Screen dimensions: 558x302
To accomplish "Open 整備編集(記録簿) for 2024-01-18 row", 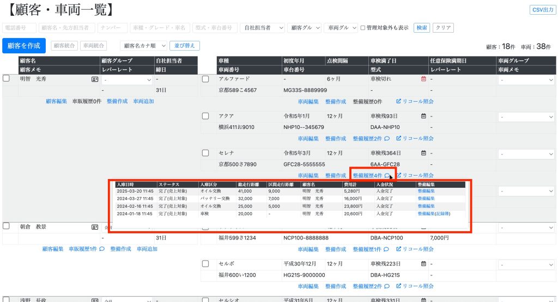I will point(434,213).
